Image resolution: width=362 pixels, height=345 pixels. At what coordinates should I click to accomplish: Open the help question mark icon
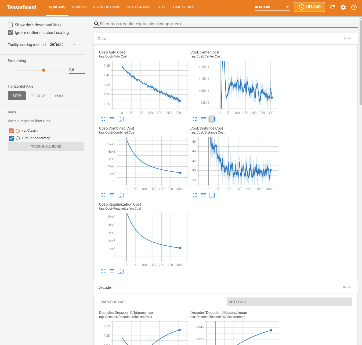(354, 7)
